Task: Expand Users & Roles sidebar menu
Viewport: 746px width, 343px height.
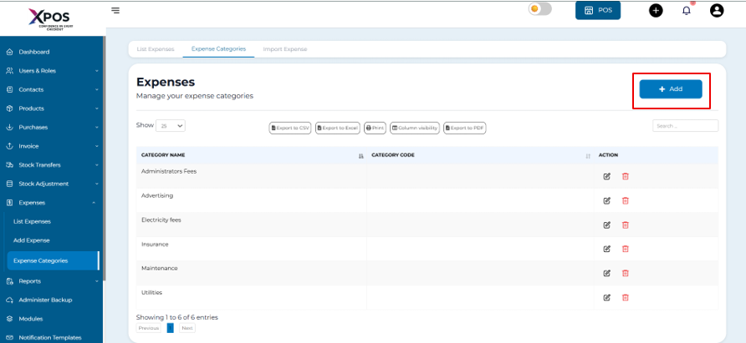Action: tap(51, 71)
